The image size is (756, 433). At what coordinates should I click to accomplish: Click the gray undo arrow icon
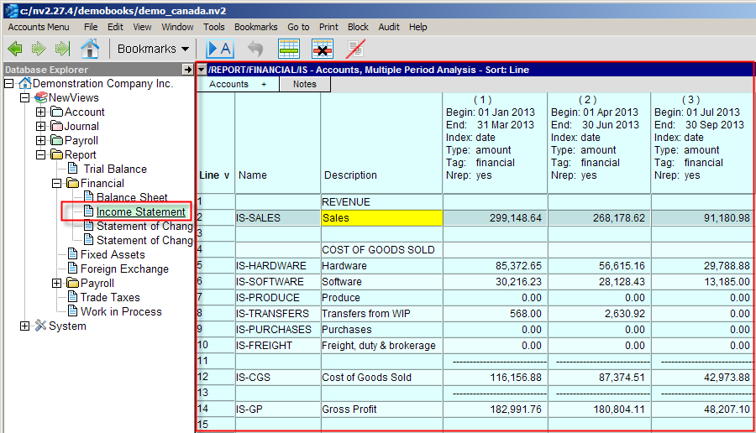tap(255, 49)
